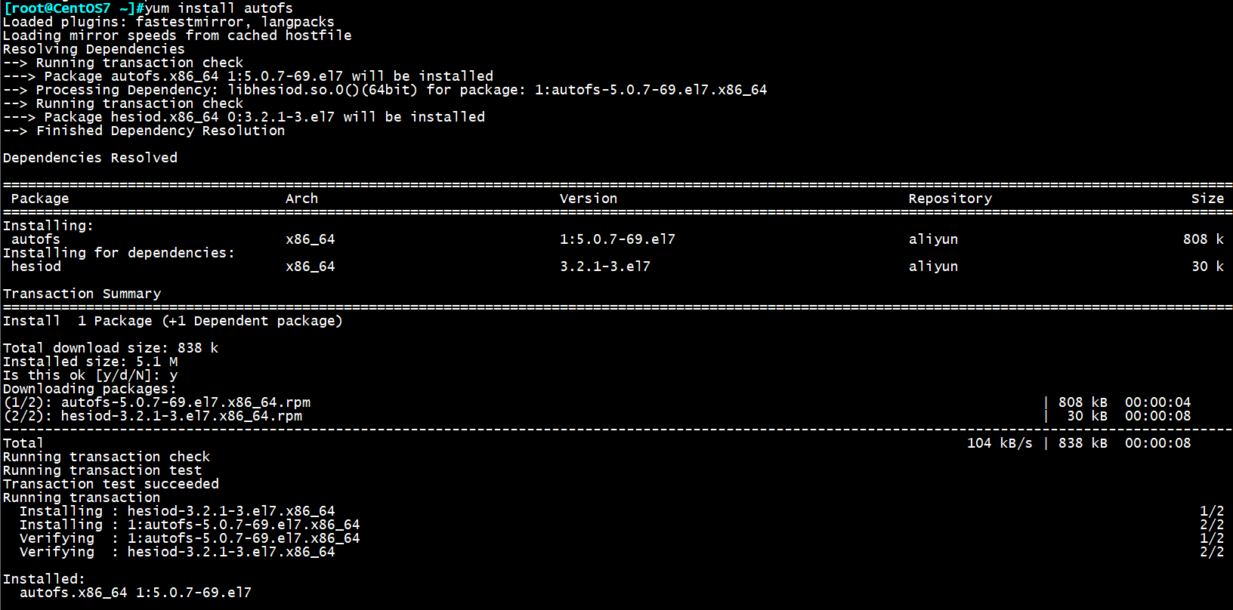The image size is (1233, 610).
Task: Click the 104 kB/s total download speed
Action: pyautogui.click(x=1000, y=443)
